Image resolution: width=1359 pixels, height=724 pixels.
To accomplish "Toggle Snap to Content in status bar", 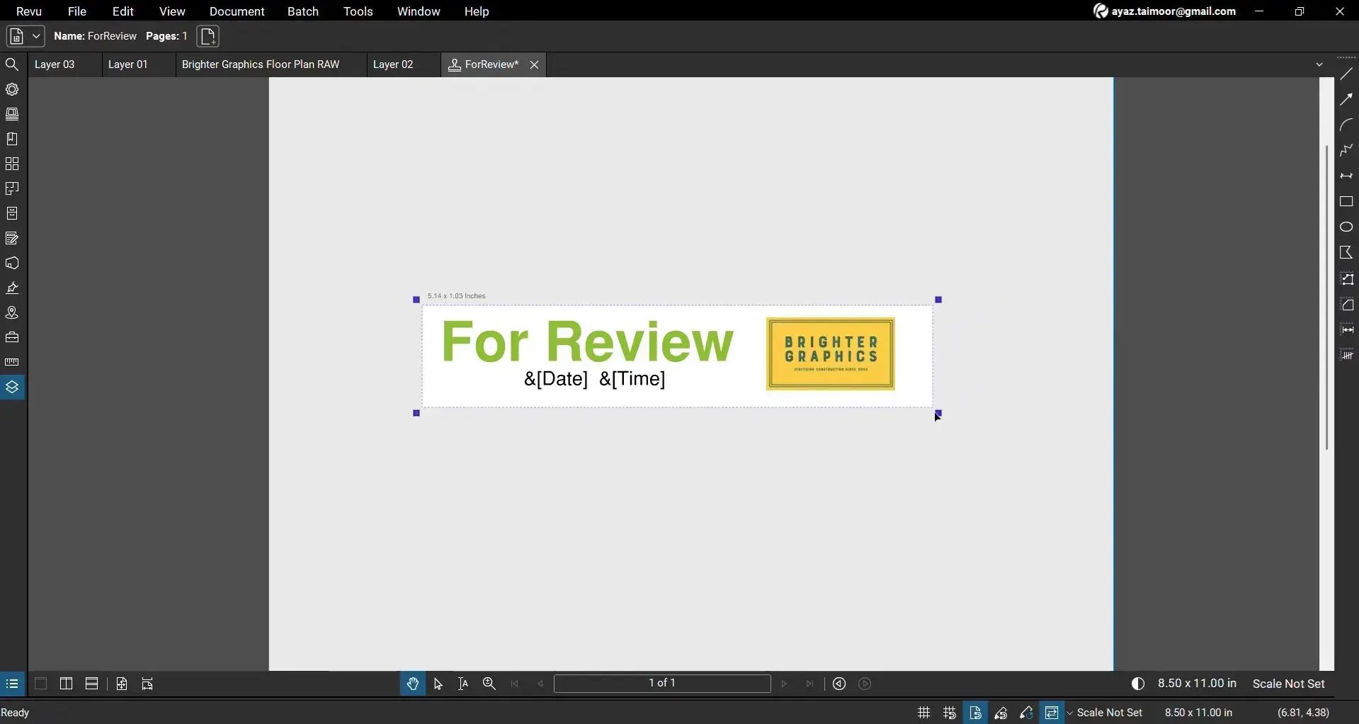I will (975, 713).
